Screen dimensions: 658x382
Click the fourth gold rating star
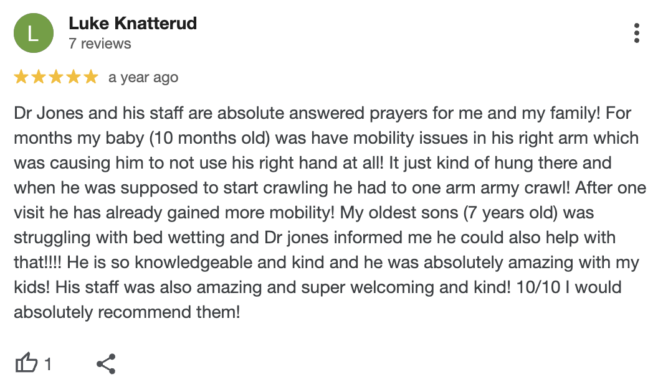tap(74, 77)
